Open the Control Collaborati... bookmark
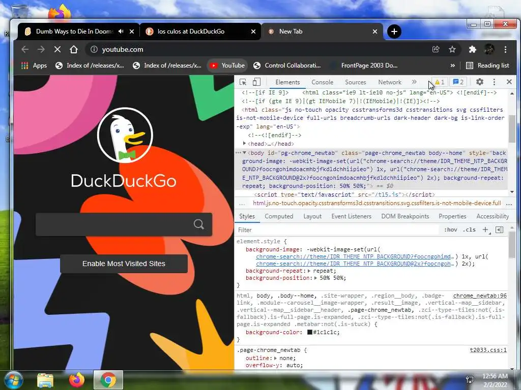 pos(287,66)
